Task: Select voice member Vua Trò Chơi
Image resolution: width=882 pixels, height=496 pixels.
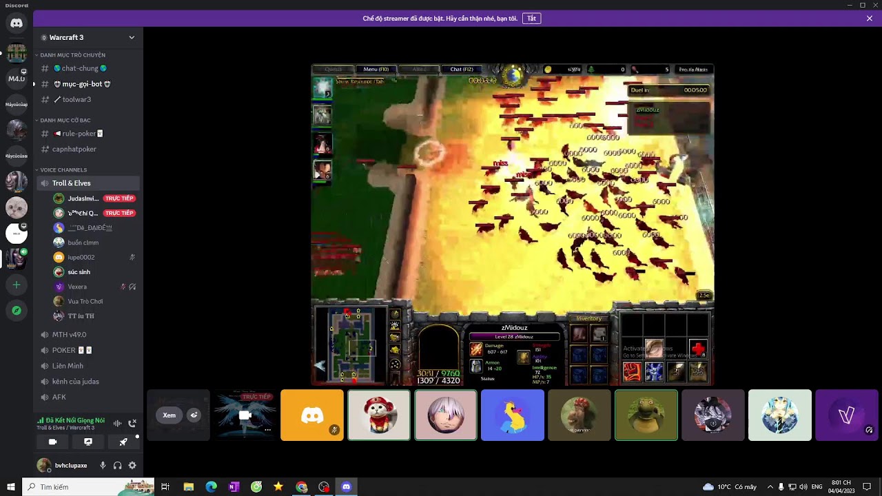Action: tap(94, 301)
